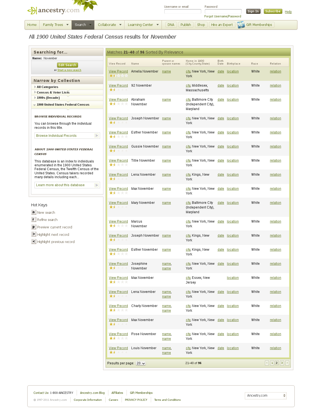This screenshot has width=322, height=414.
Task: Click the '>' Highlight next record icon
Action: (34, 234)
